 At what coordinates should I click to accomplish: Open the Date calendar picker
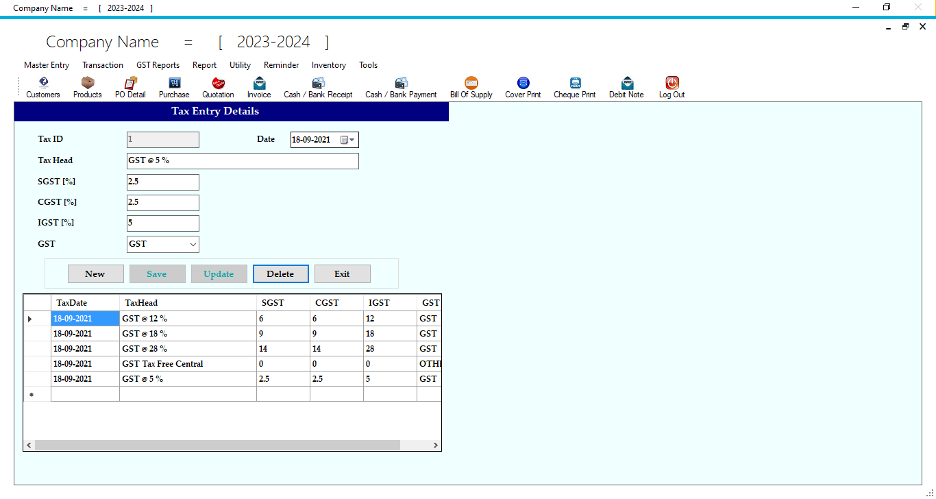[348, 140]
